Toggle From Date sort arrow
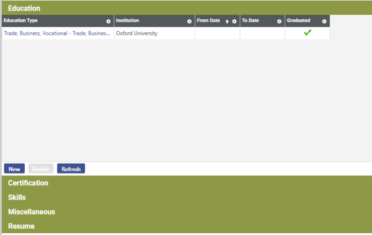 [x=227, y=22]
